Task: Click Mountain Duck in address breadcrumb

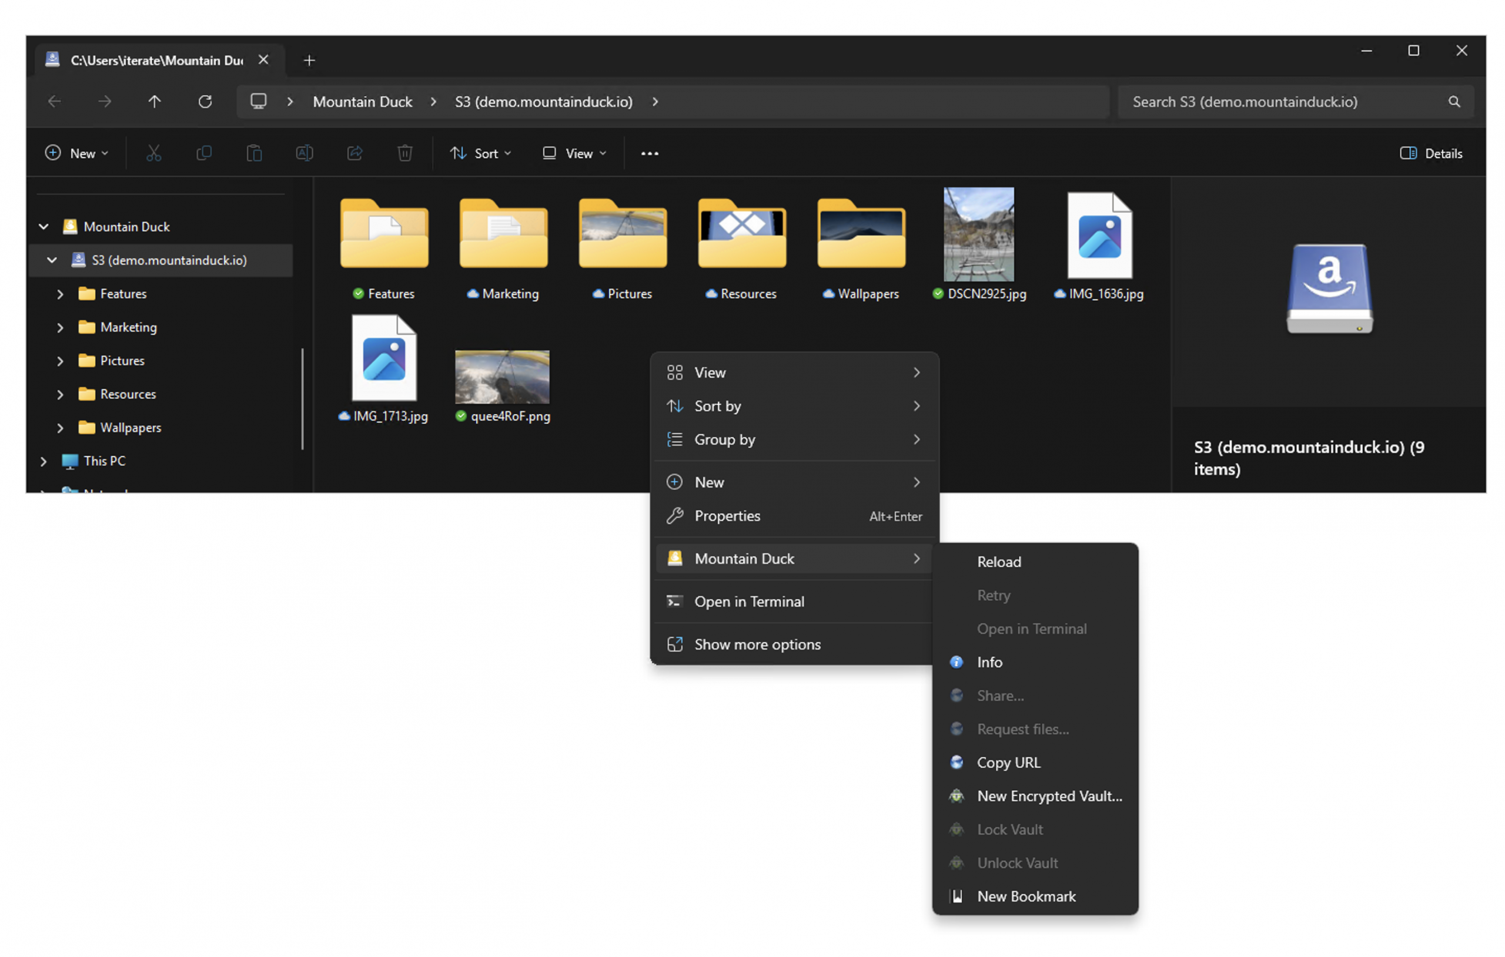Action: (363, 101)
